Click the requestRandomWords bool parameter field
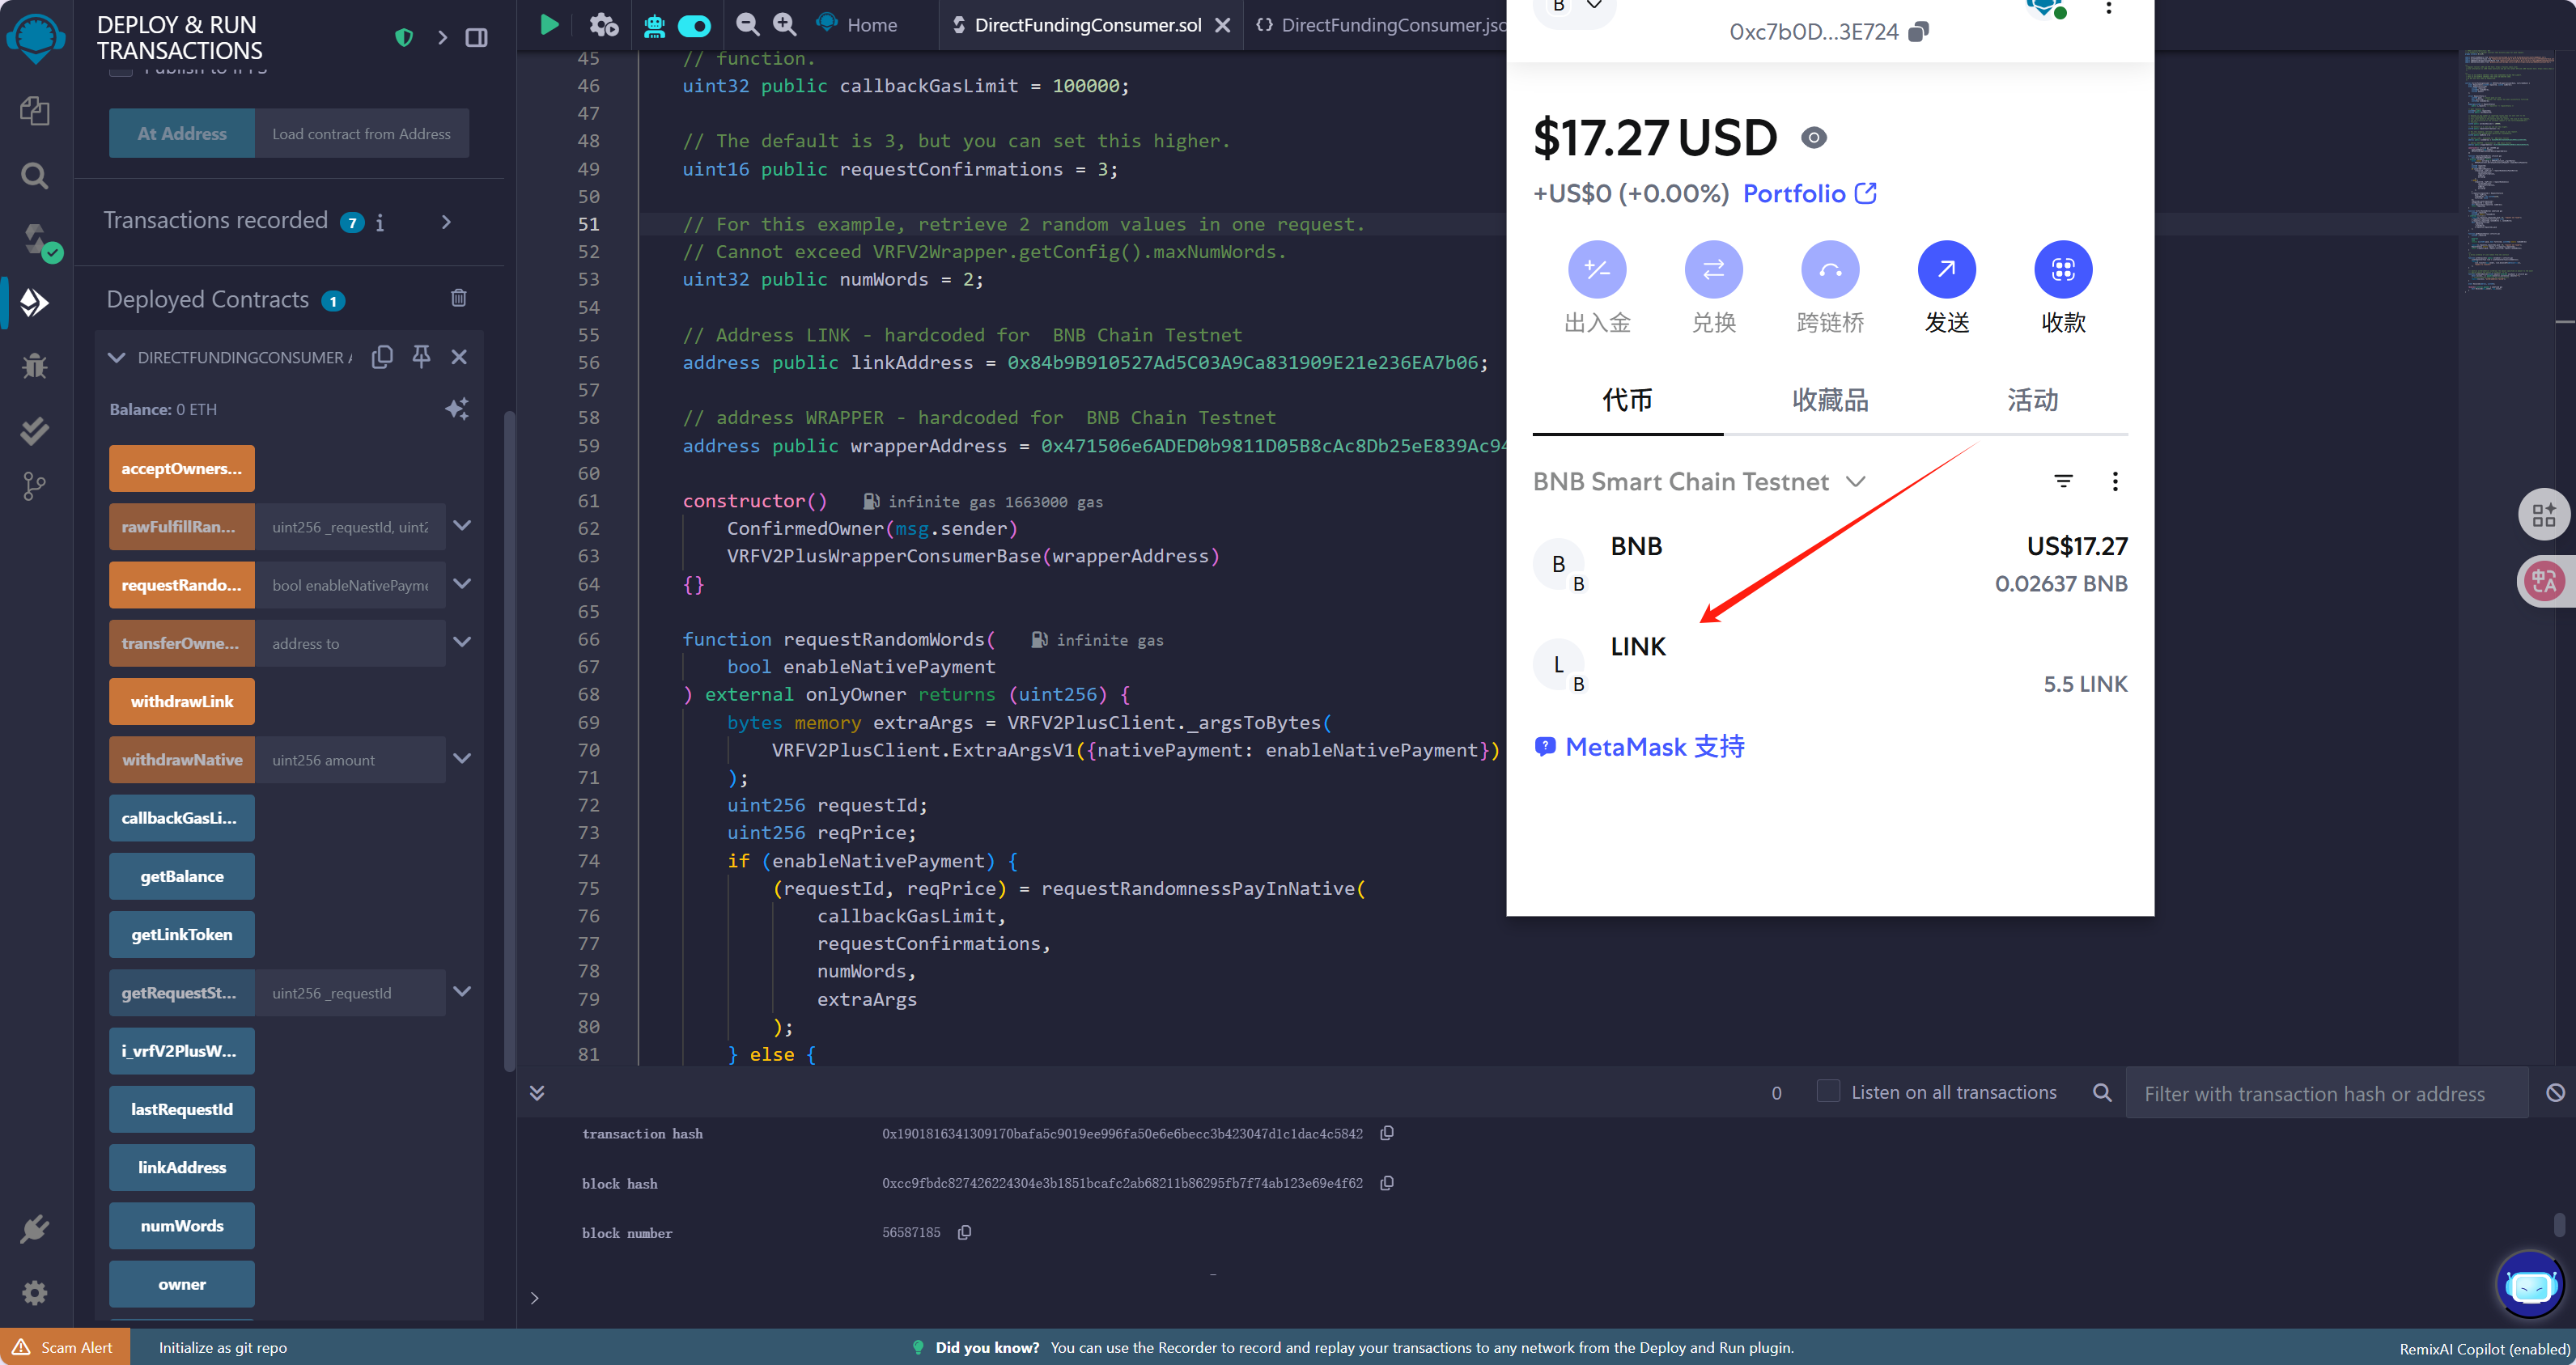2576x1365 pixels. pos(350,585)
